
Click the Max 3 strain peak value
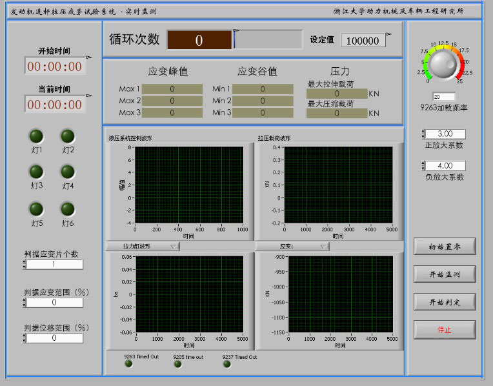click(172, 112)
